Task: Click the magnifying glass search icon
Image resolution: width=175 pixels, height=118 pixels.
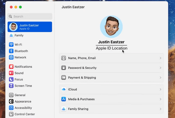Action: tap(10, 16)
